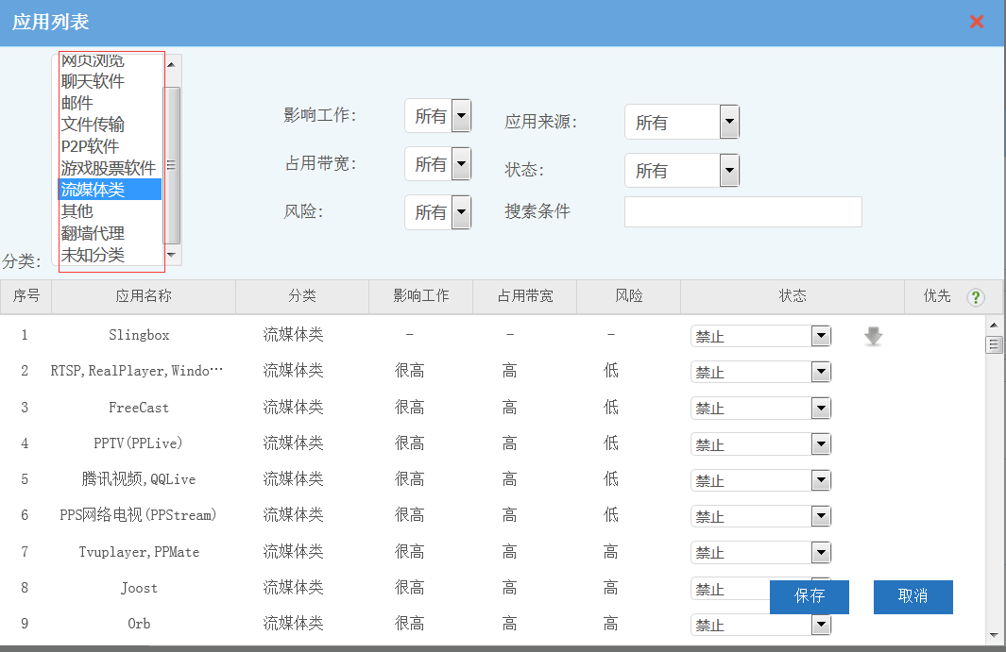
Task: Click the down arrow priority icon for Slingbox
Action: pos(874,336)
